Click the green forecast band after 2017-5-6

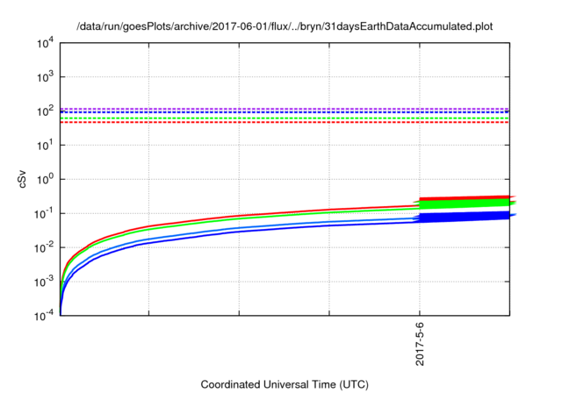[x=465, y=204]
